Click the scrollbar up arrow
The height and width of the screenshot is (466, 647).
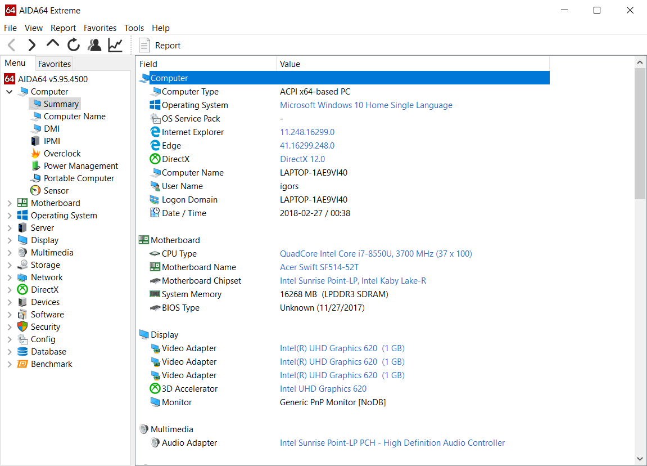[640, 62]
